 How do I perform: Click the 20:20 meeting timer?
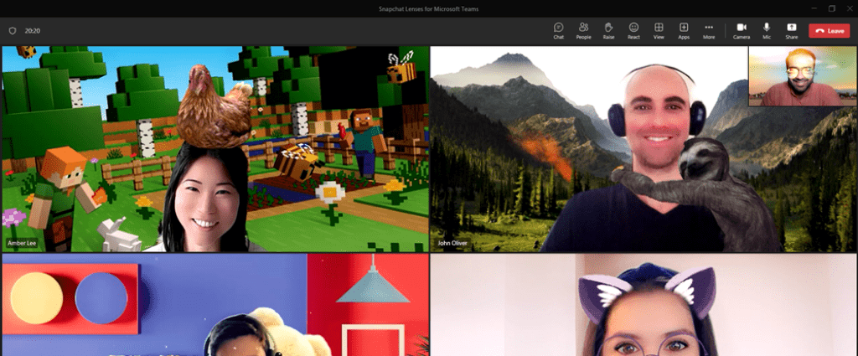click(33, 31)
